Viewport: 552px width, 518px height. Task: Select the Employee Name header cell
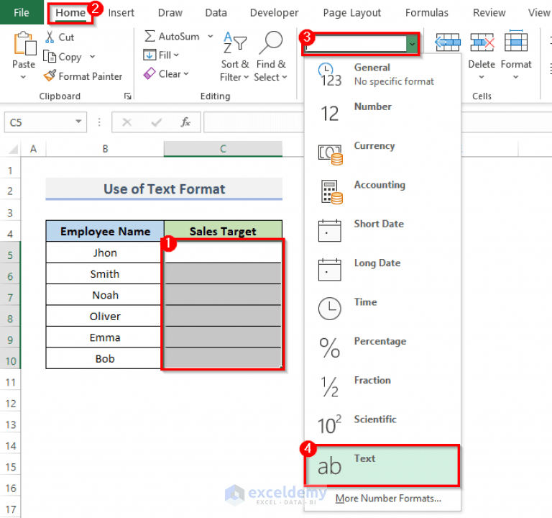[105, 231]
